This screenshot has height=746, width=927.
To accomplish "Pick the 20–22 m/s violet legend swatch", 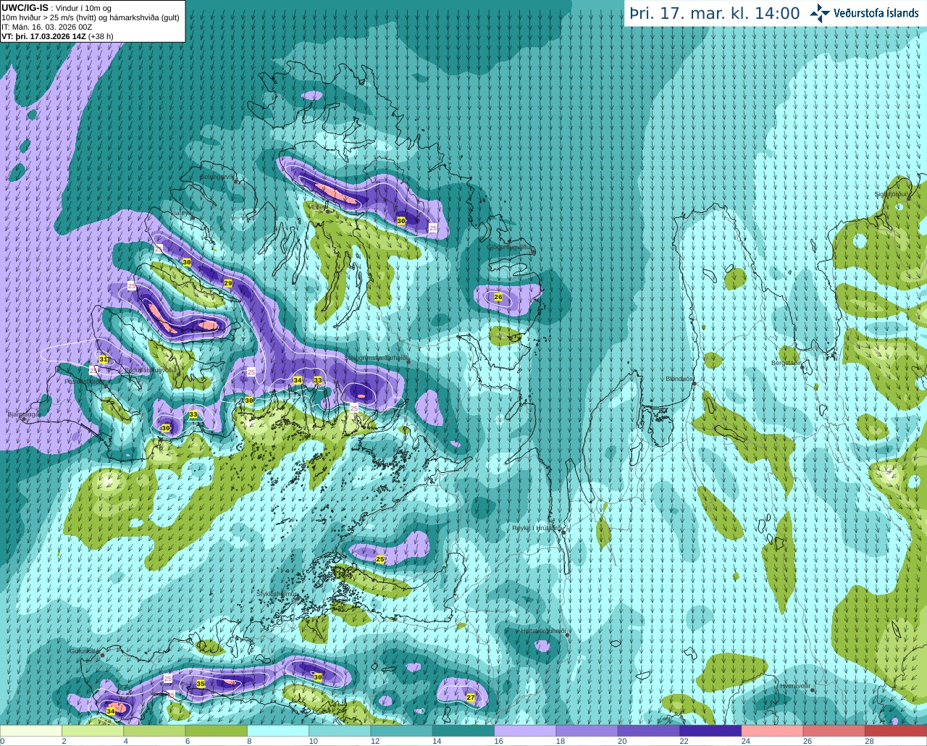I will (649, 731).
